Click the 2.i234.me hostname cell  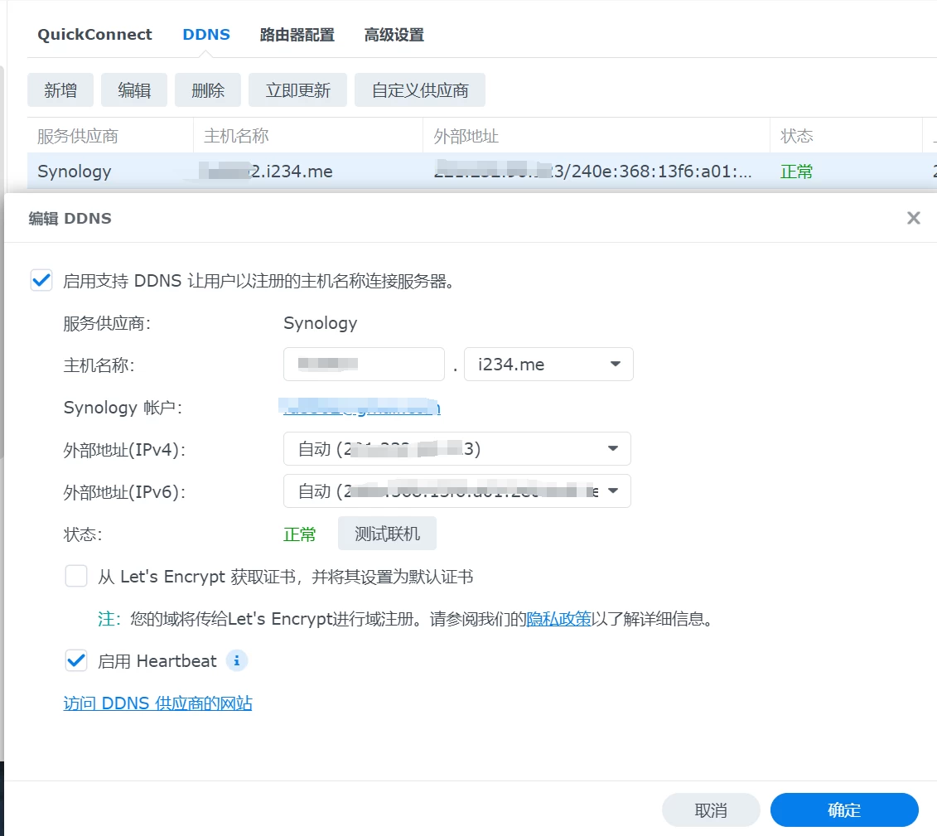(267, 172)
